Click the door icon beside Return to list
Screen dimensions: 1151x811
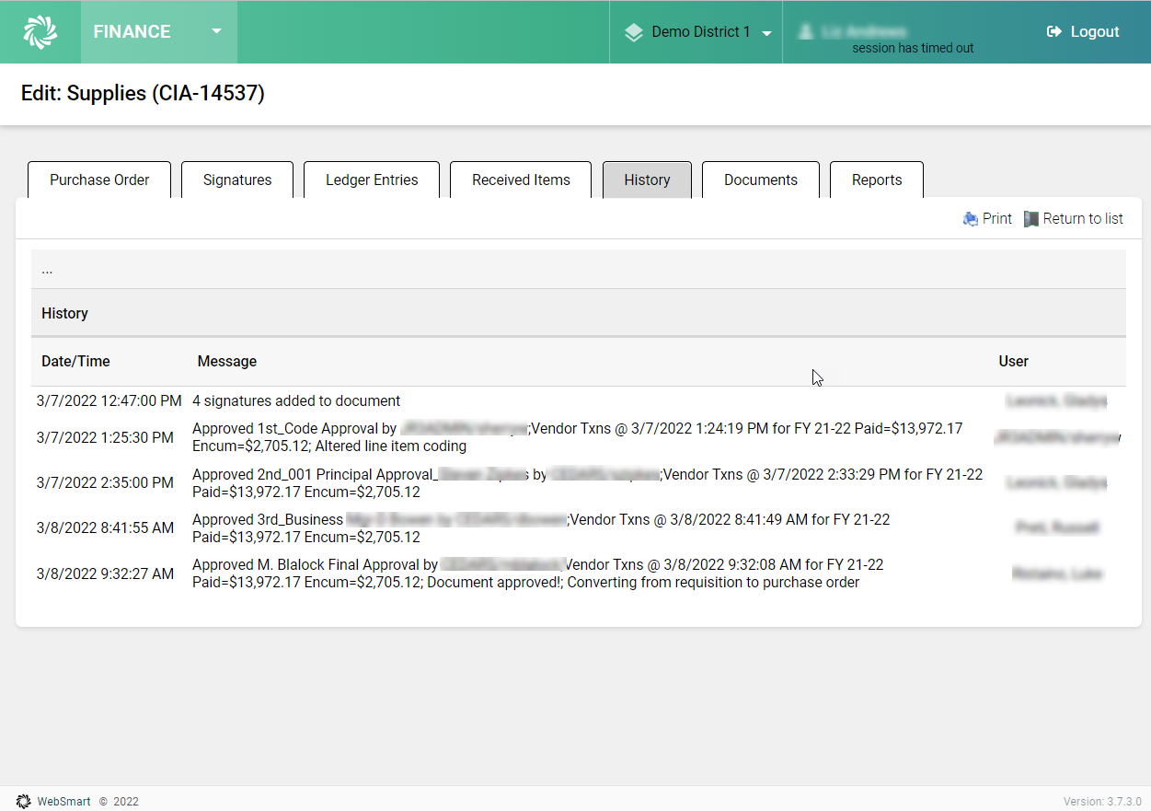point(1031,219)
